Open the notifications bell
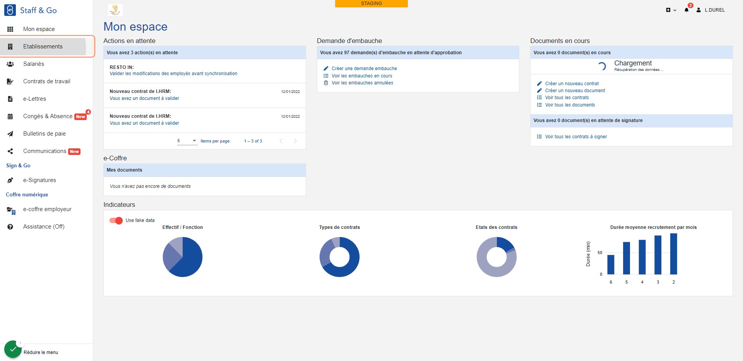This screenshot has width=743, height=361. tap(687, 10)
